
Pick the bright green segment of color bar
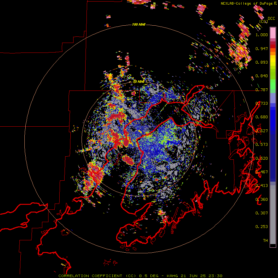273,84
